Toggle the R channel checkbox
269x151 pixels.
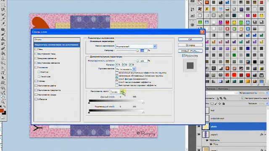coord(117,65)
